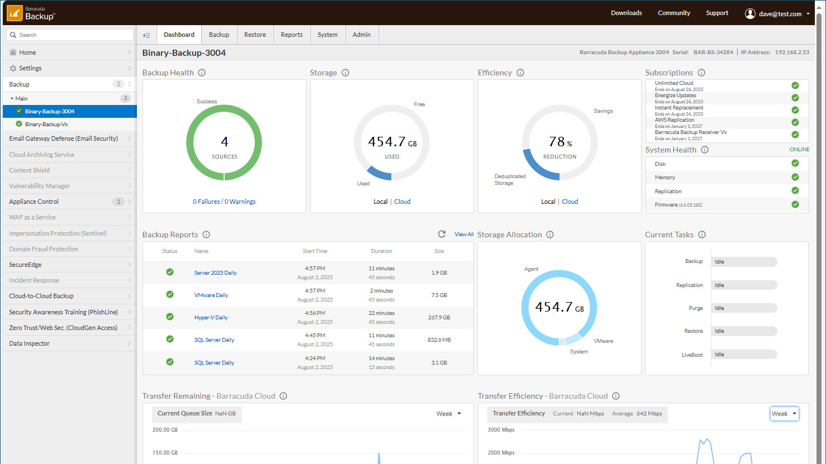Click the Replication task Idle progress bar
Screen dimensions: 826x464
point(744,285)
